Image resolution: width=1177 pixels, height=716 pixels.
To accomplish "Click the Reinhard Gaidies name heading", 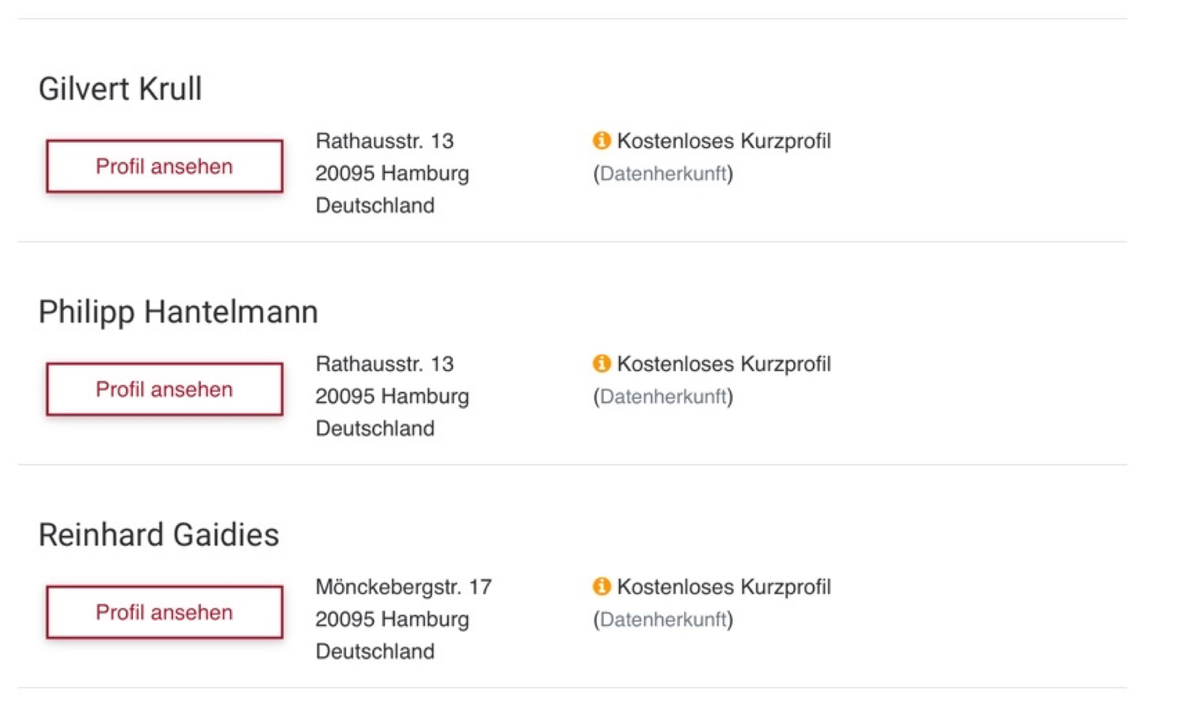I will pos(158,535).
